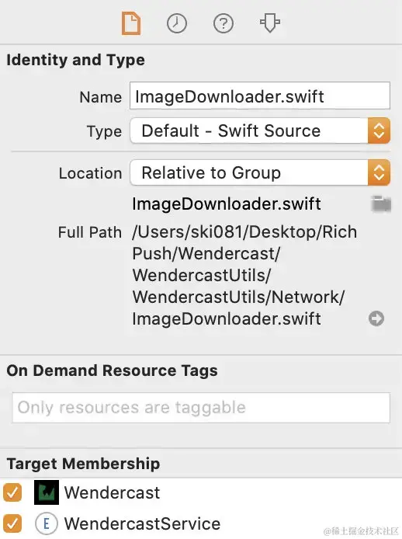The width and height of the screenshot is (402, 539).
Task: Open the Quick Help inspector
Action: [x=224, y=23]
